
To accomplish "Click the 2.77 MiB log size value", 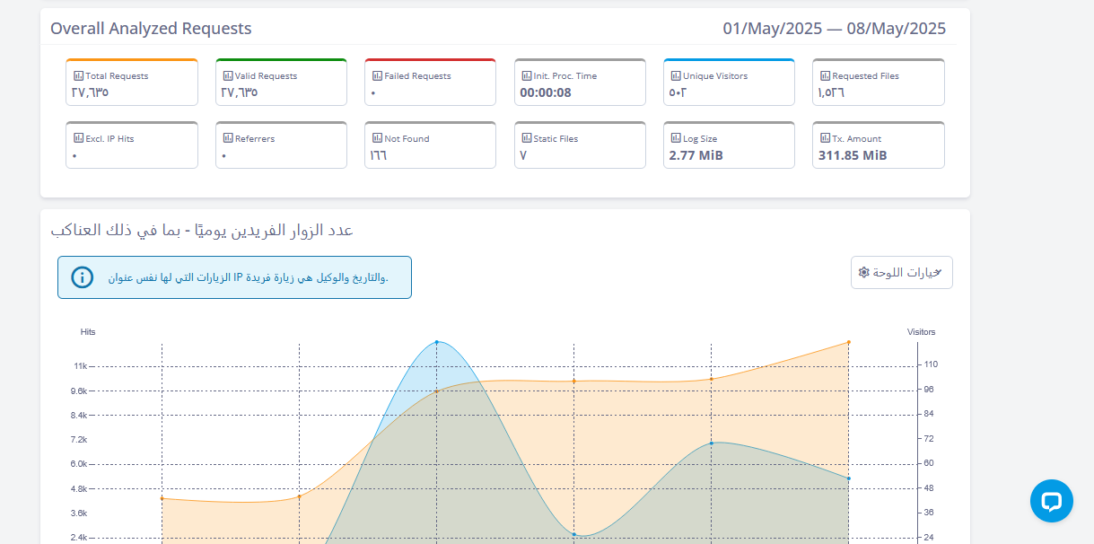I will click(x=696, y=155).
